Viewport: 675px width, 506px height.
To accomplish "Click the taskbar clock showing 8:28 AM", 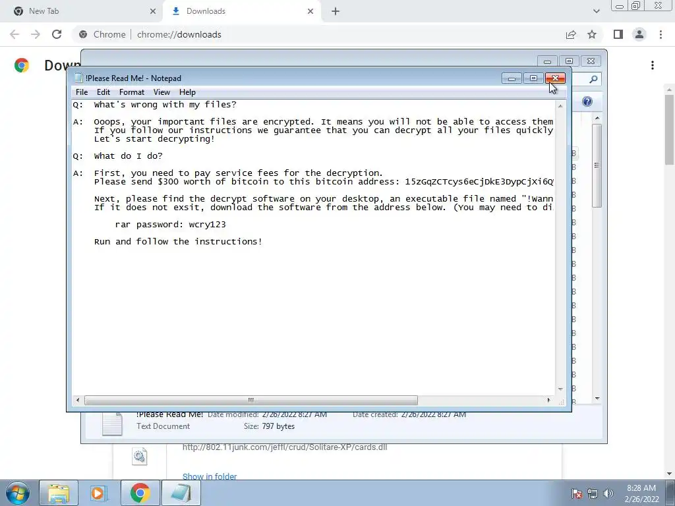I will 641,493.
